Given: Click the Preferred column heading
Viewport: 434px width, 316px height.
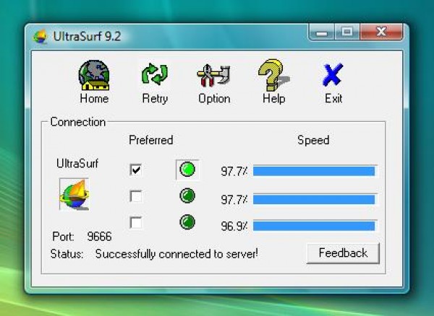Looking at the screenshot, I should click(x=151, y=140).
